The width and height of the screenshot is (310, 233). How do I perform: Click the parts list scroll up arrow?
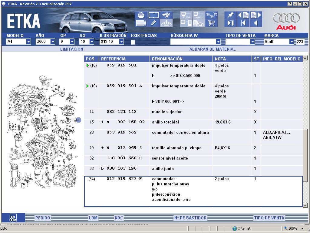coord(305,58)
